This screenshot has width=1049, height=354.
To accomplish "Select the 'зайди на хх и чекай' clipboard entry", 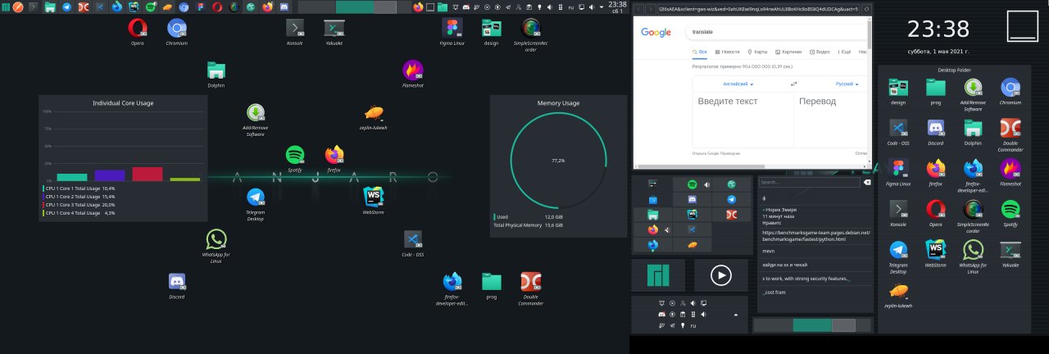I will (815, 265).
